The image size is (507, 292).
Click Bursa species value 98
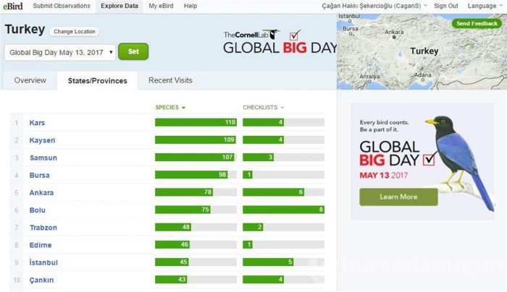pyautogui.click(x=222, y=175)
